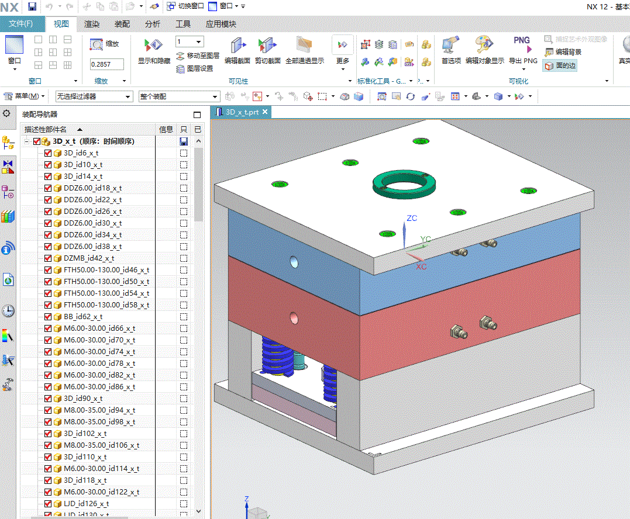Select the 3D_id102_x_t tree item

[85, 434]
